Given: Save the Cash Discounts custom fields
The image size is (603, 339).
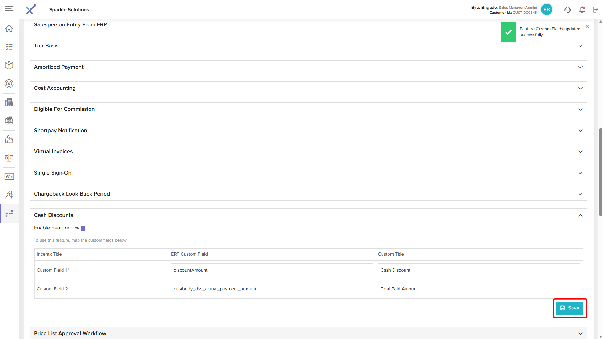Looking at the screenshot, I should tap(569, 308).
